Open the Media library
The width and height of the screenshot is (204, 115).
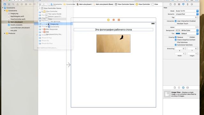pyautogui.click(x=187, y=88)
